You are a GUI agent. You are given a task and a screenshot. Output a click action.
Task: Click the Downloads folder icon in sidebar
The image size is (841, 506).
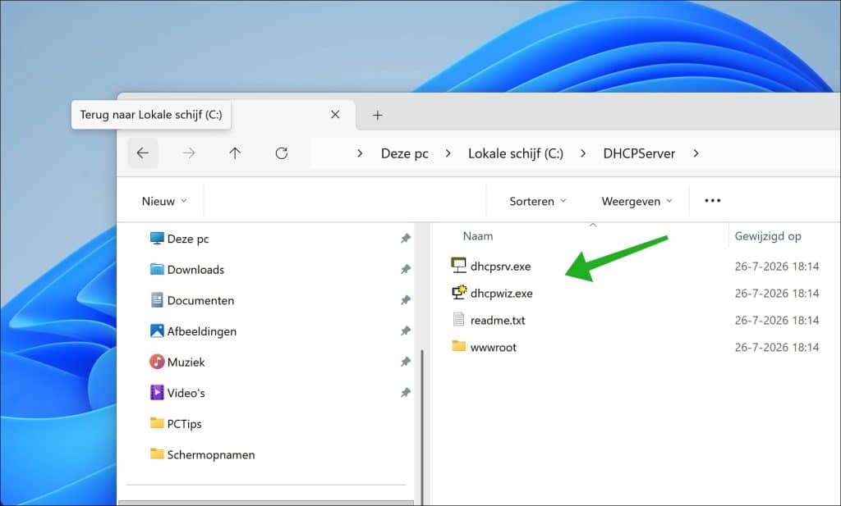[x=157, y=269]
